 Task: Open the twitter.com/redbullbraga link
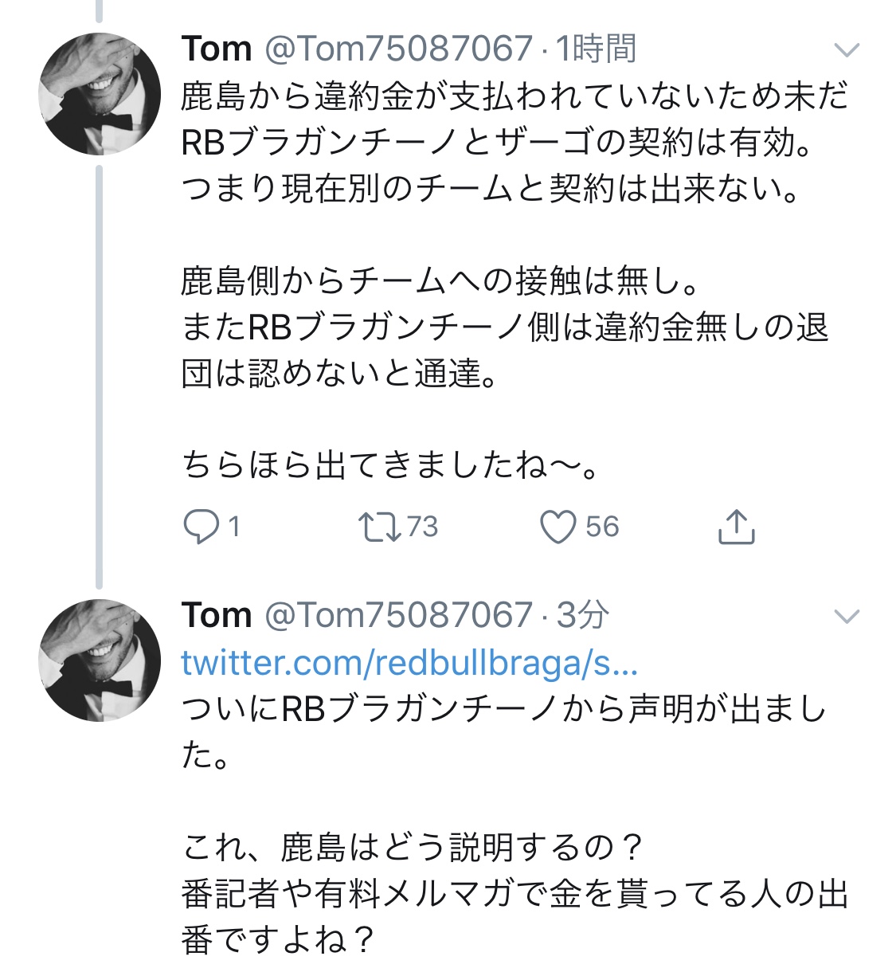pyautogui.click(x=409, y=663)
